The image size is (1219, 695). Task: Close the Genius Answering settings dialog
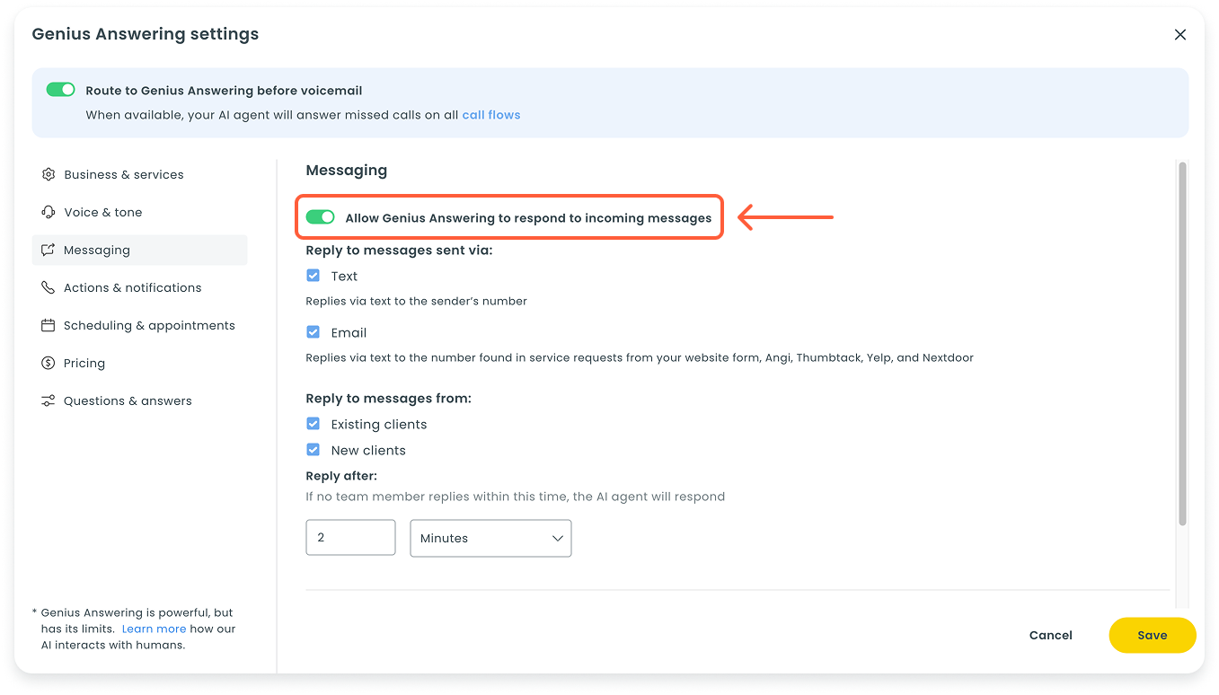point(1180,35)
